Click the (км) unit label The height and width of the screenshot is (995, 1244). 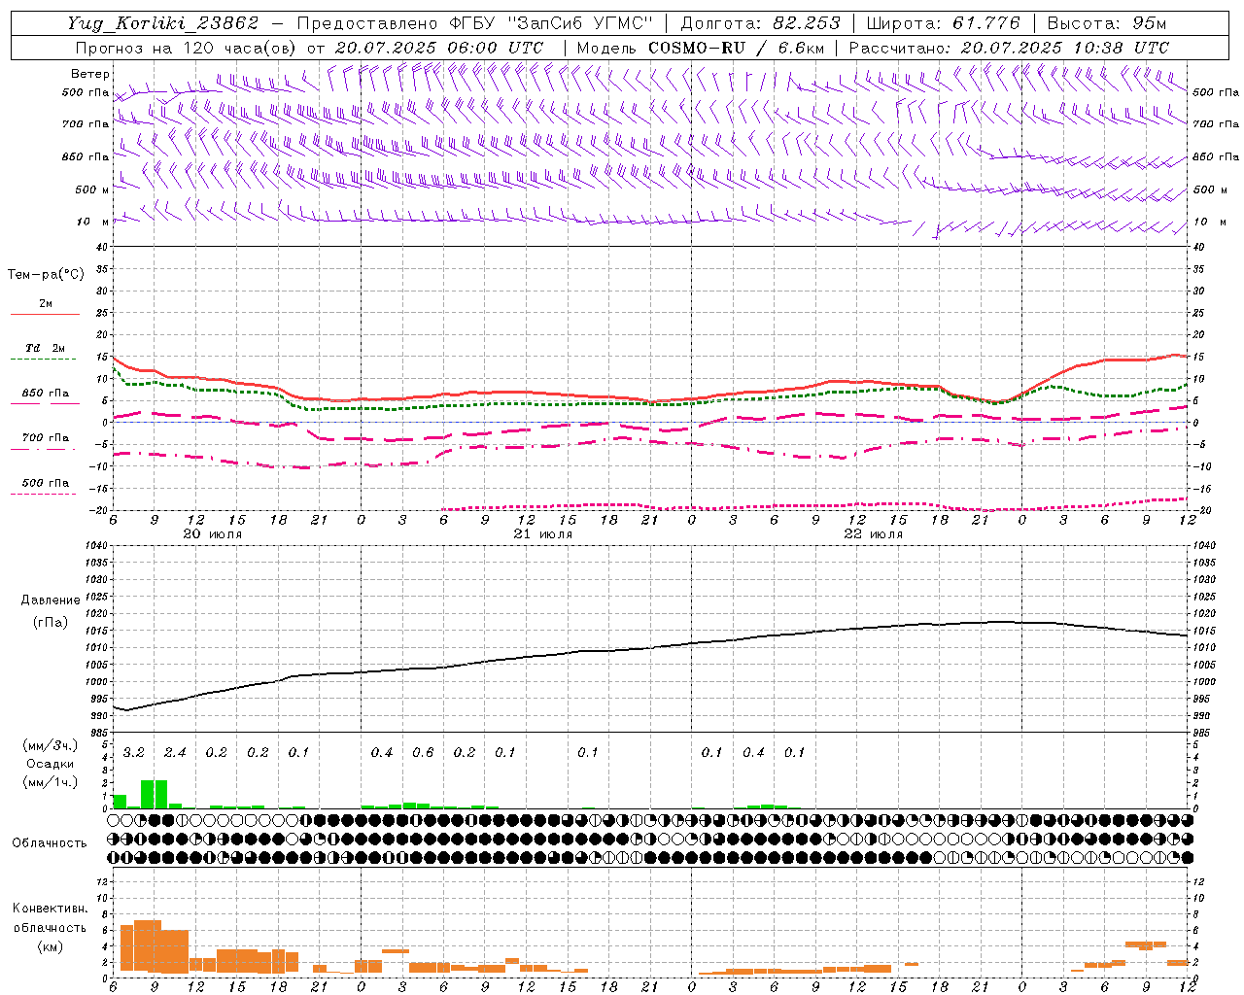(x=50, y=945)
